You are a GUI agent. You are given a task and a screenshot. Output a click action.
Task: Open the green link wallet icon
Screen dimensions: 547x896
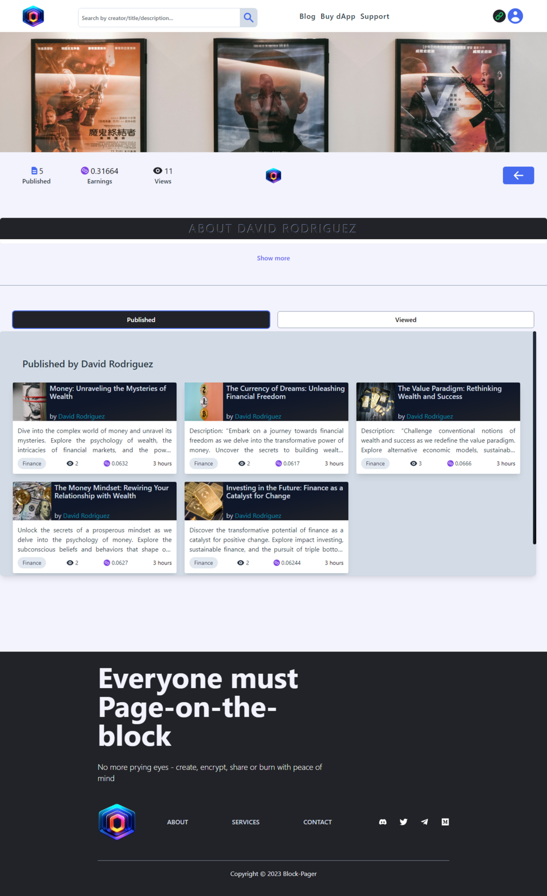tap(499, 16)
